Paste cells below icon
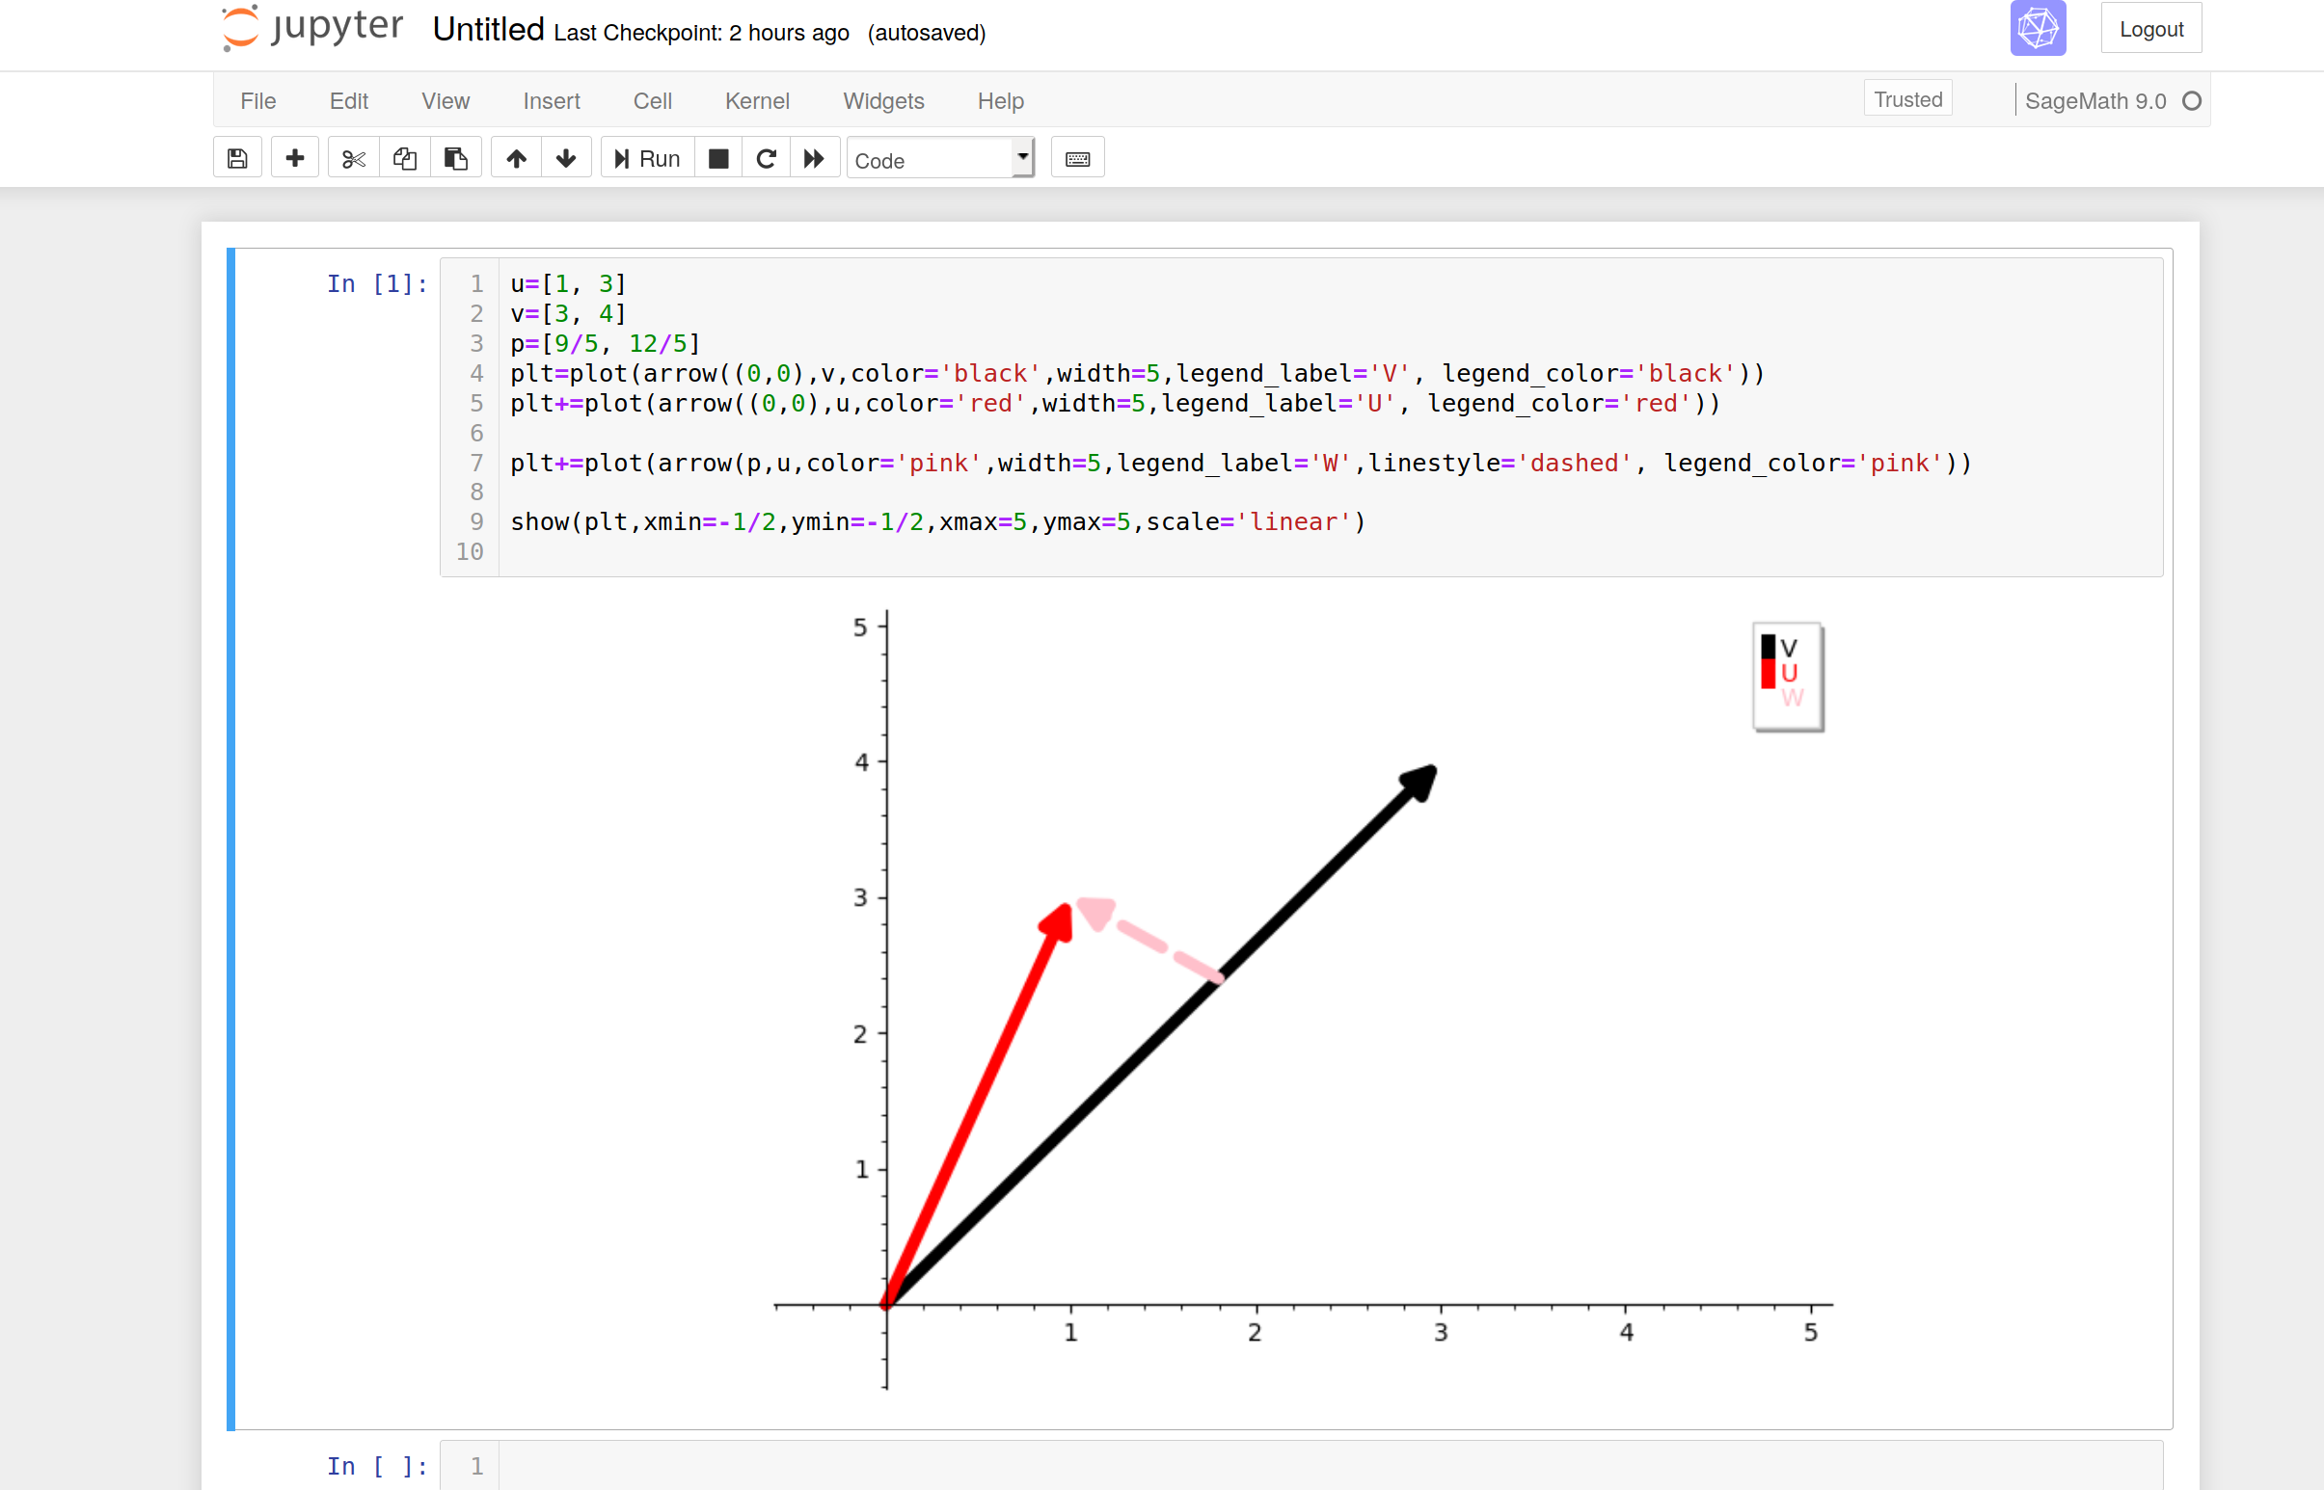The image size is (2324, 1490). coord(456,159)
